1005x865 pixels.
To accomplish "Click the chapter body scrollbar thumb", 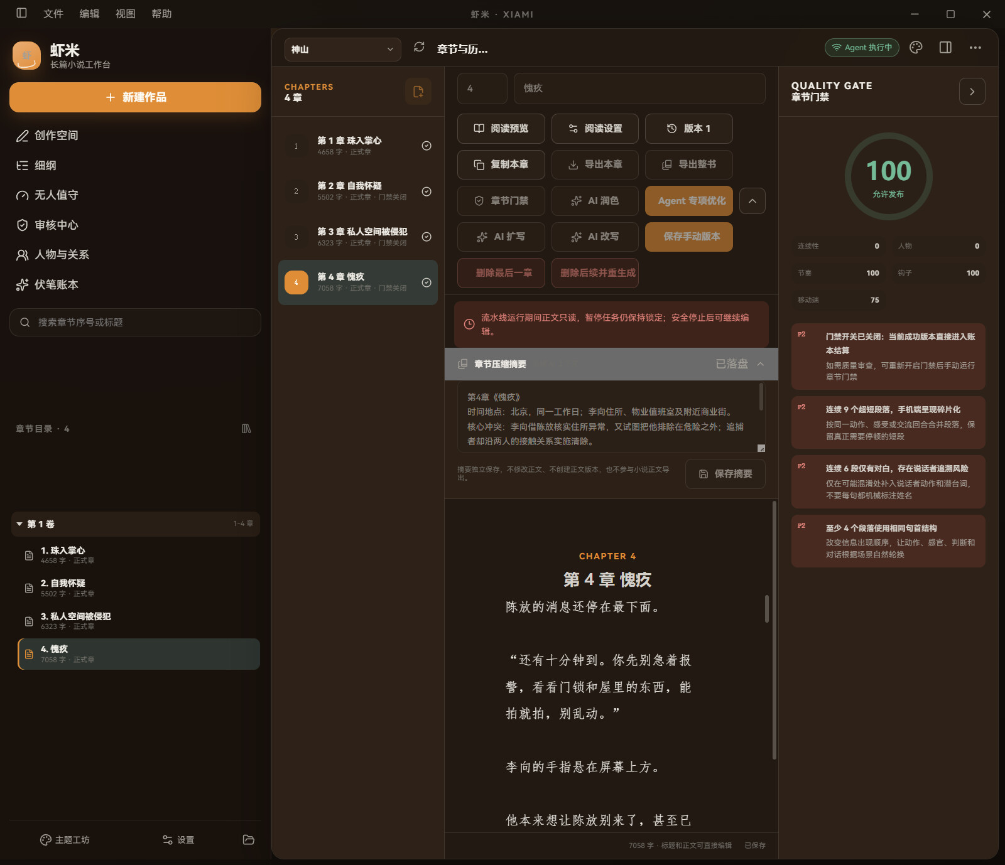I will [767, 609].
